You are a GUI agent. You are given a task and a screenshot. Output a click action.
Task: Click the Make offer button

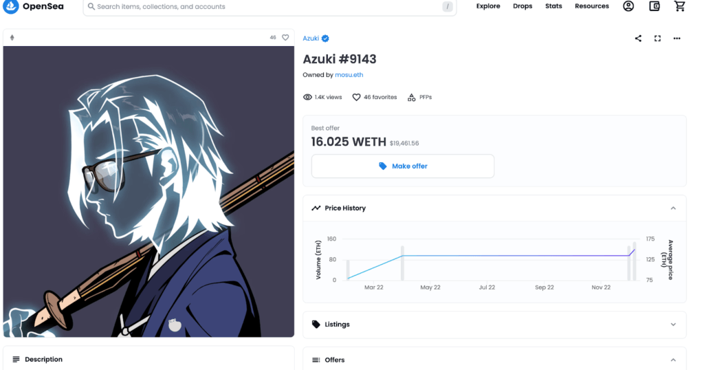click(x=403, y=166)
